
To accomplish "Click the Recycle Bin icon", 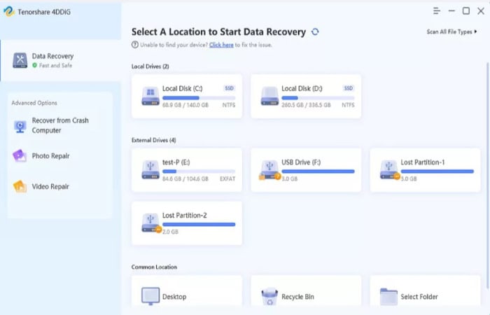I will click(x=269, y=296).
